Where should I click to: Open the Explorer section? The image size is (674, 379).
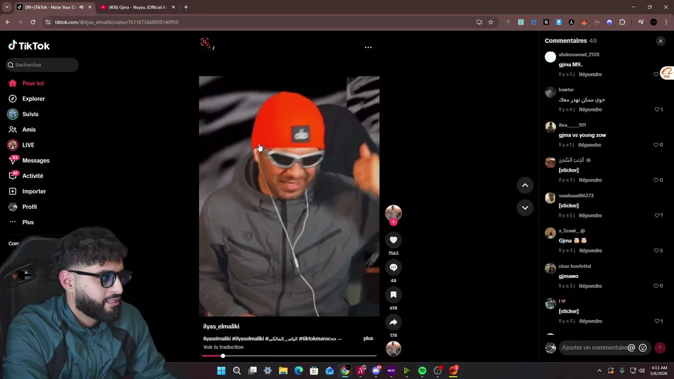coord(33,98)
